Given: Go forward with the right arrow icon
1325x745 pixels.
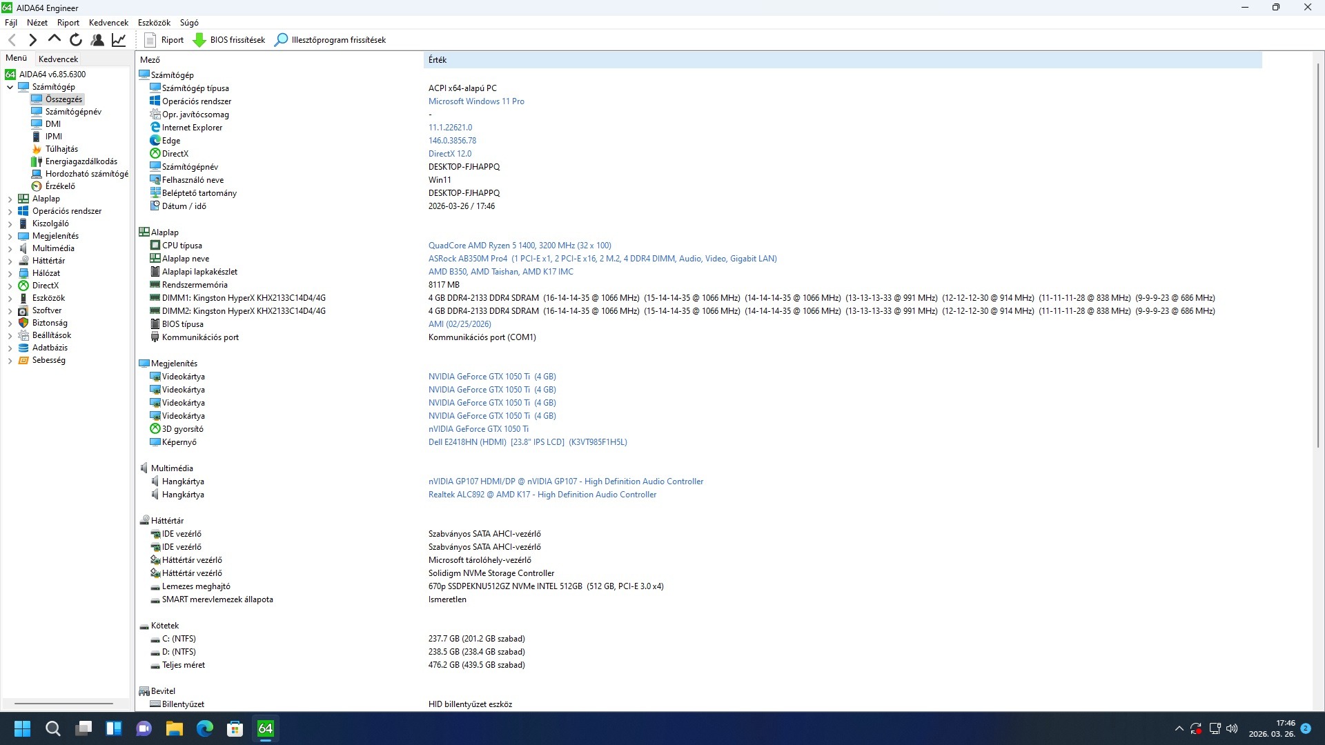Looking at the screenshot, I should [x=32, y=40].
